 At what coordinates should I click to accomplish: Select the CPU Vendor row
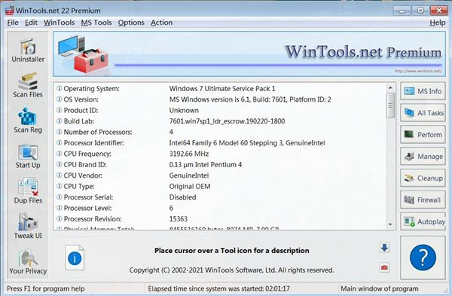(220, 175)
